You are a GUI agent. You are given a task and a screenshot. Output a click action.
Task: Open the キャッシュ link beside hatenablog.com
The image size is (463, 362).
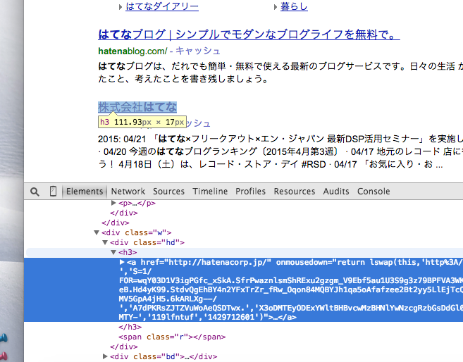pos(198,51)
